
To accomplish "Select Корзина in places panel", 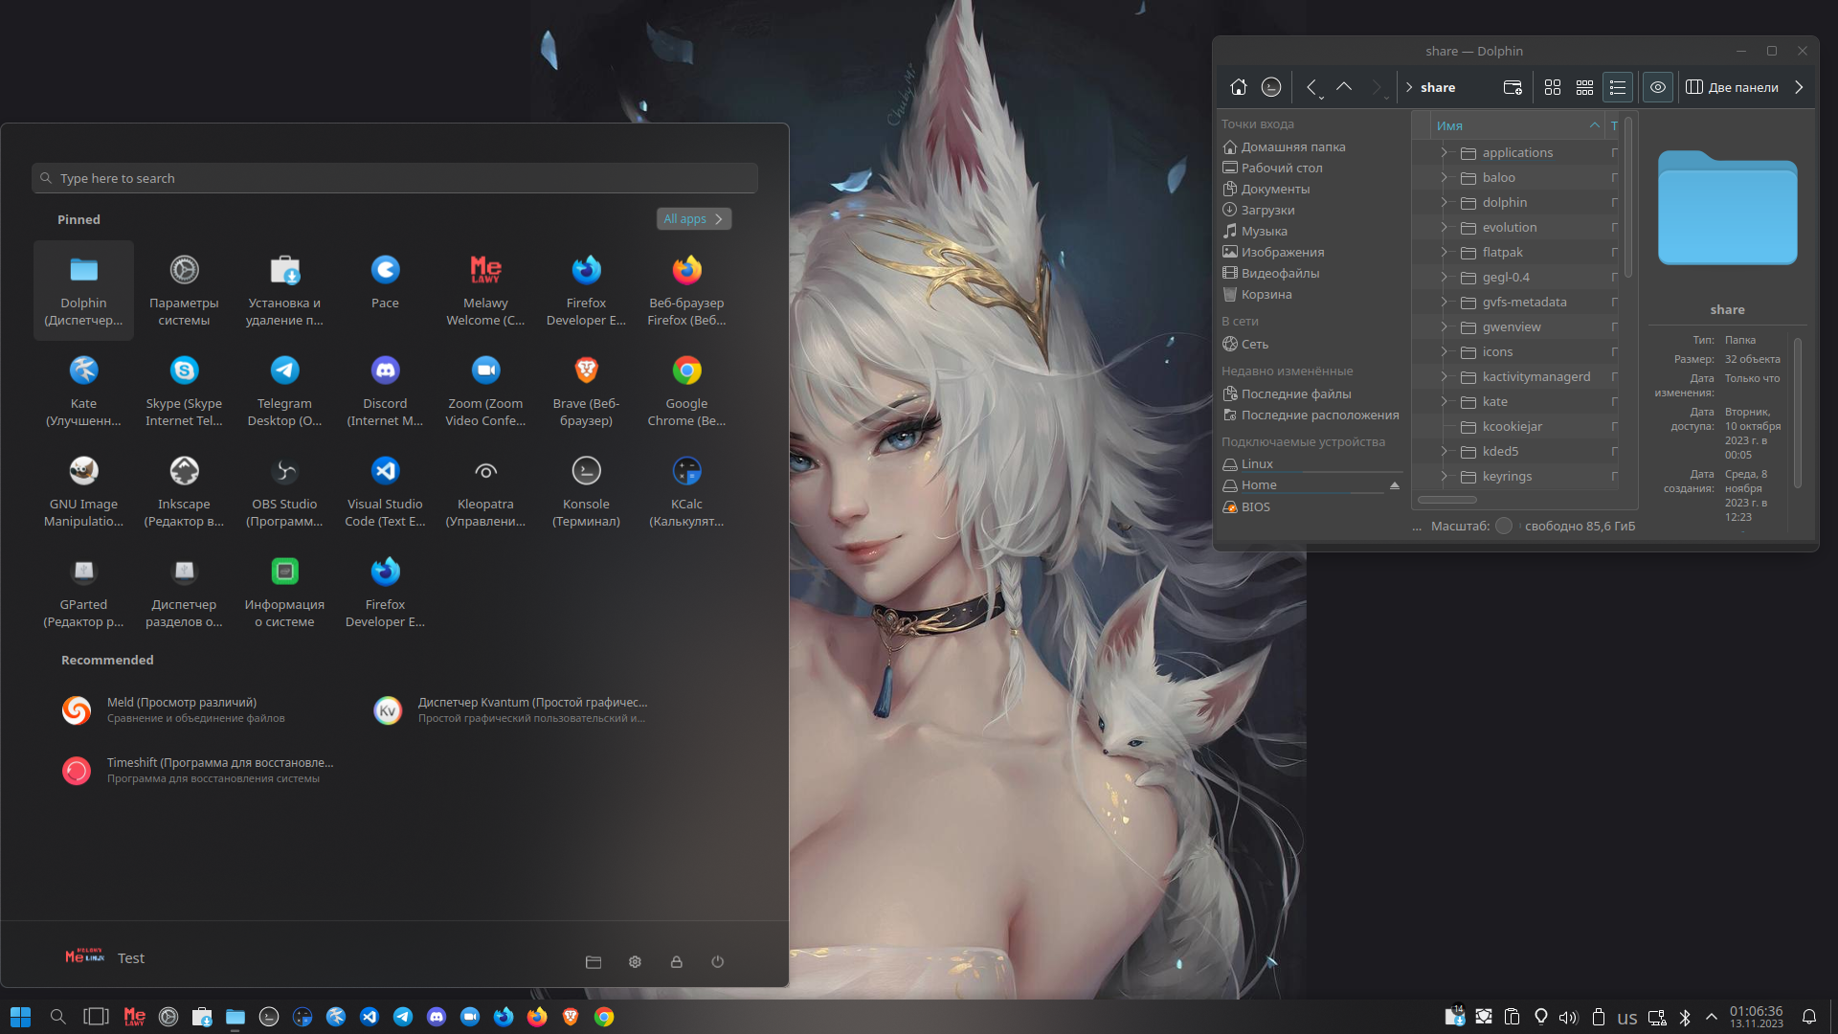I will (1266, 294).
